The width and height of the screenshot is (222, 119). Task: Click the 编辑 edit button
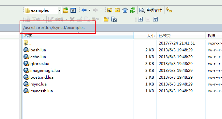click(55, 19)
